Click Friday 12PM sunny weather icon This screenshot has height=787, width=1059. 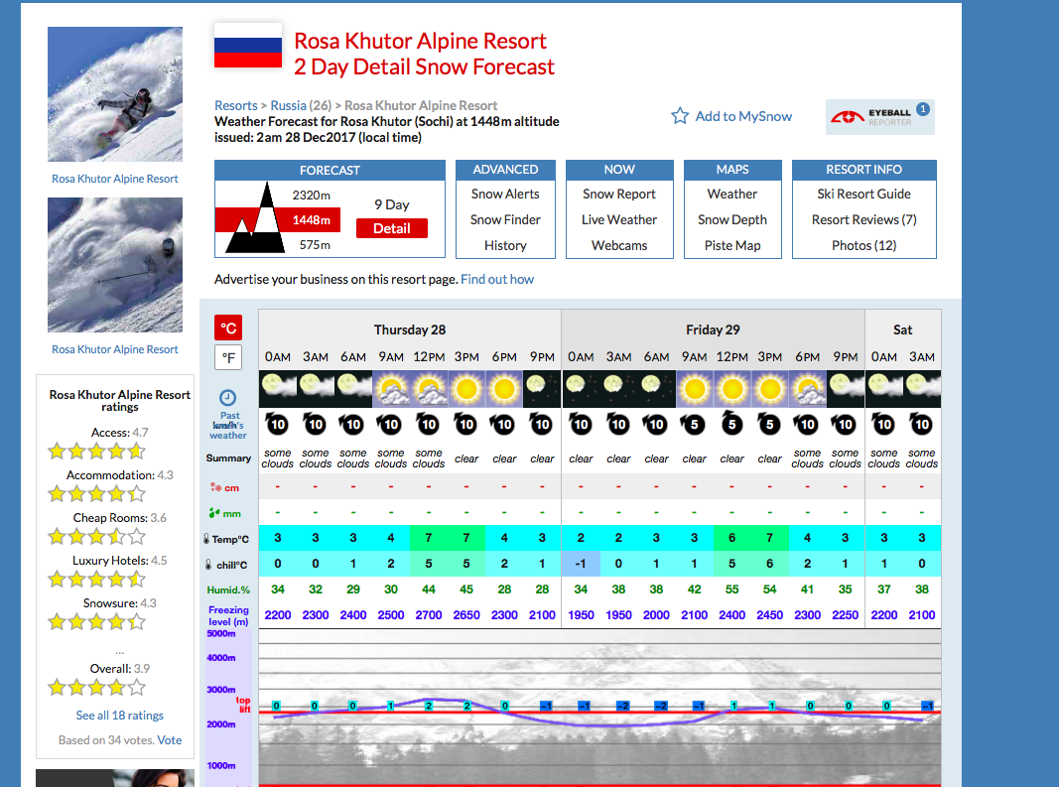pos(732,388)
